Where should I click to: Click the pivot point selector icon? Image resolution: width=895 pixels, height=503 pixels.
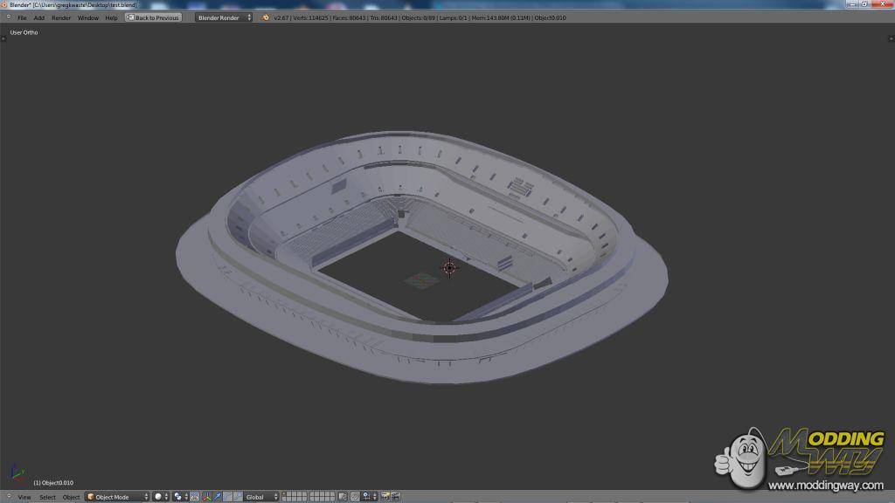[x=178, y=497]
